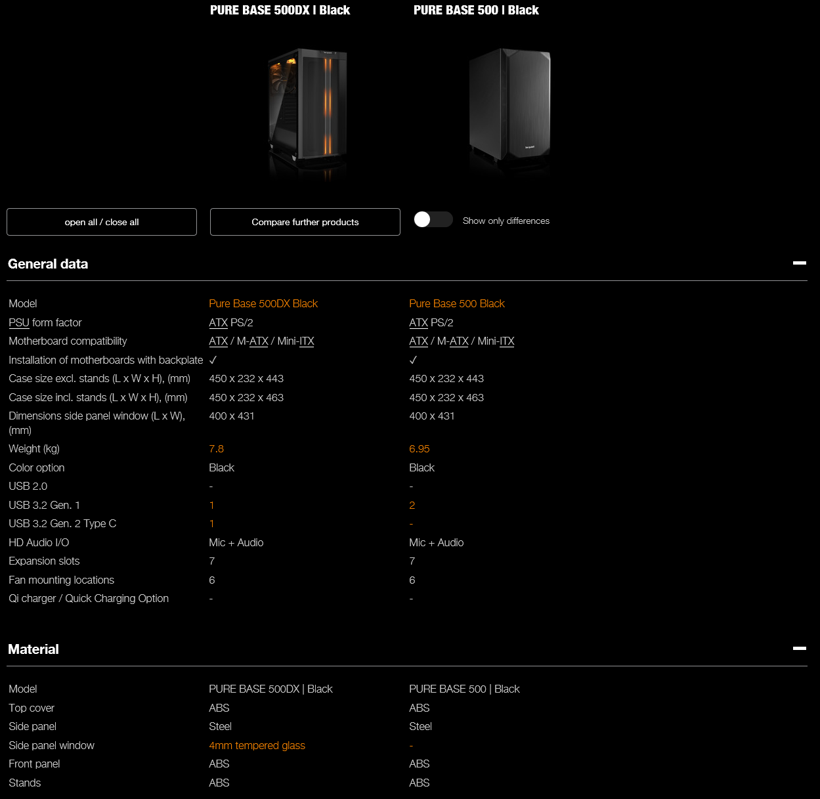Click the PURE BASE 500 | Black heading
The image size is (820, 799).
coord(476,10)
